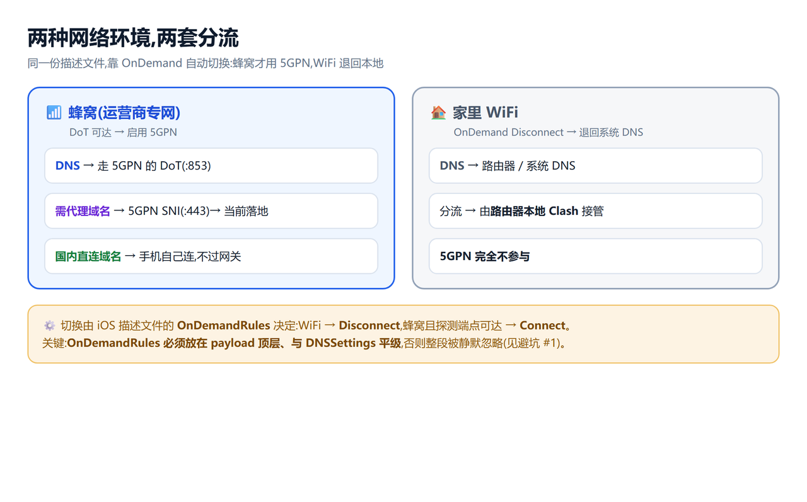
Task: Click the cellular signal bars icon
Action: click(54, 113)
